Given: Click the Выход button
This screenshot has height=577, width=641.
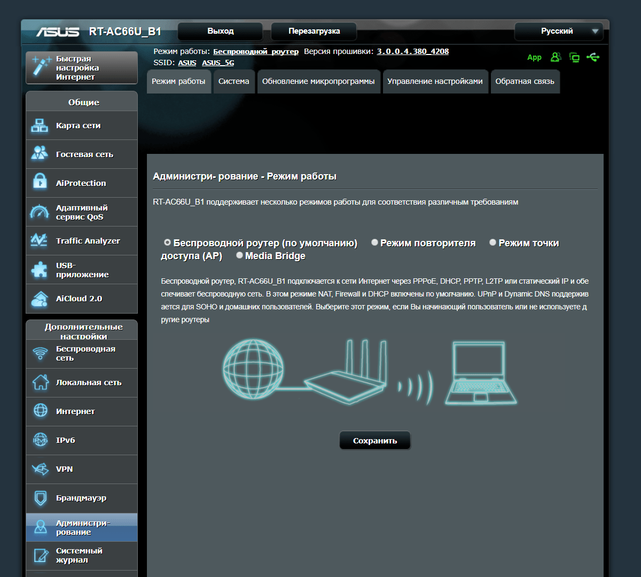Looking at the screenshot, I should click(220, 31).
